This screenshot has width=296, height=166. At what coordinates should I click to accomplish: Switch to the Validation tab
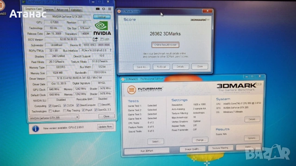tap(76, 10)
